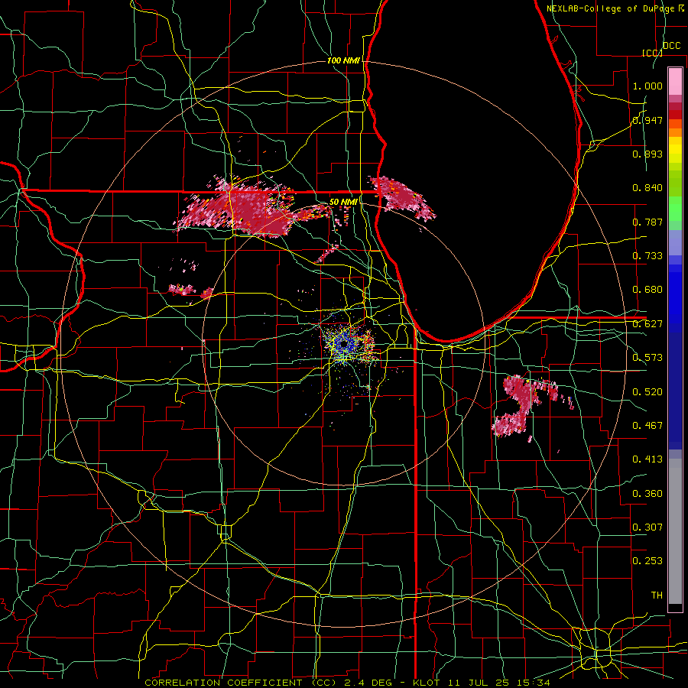Screen dimensions: 688x688
Task: Select the 1.000 scale value
Action: coord(647,86)
